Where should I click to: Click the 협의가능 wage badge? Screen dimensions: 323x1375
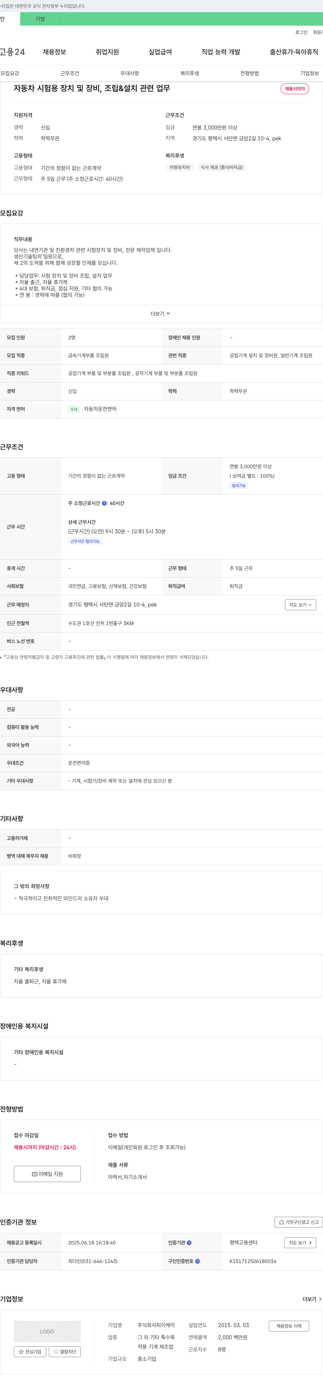click(239, 486)
